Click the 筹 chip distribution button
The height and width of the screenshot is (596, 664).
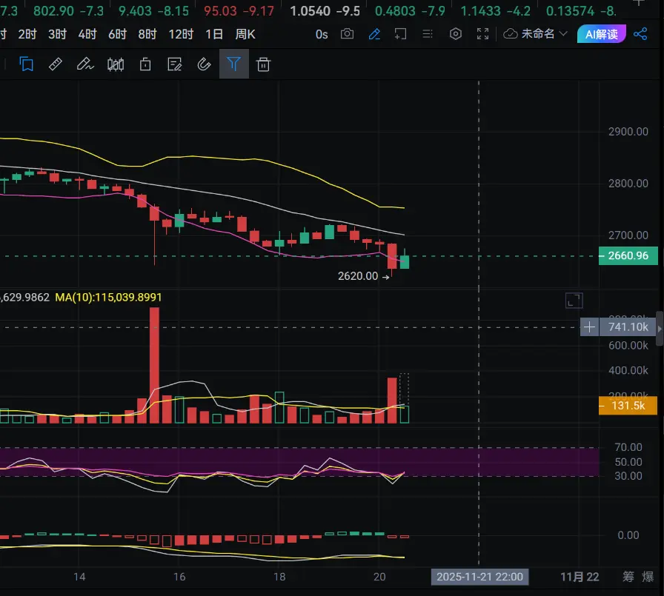coord(628,577)
